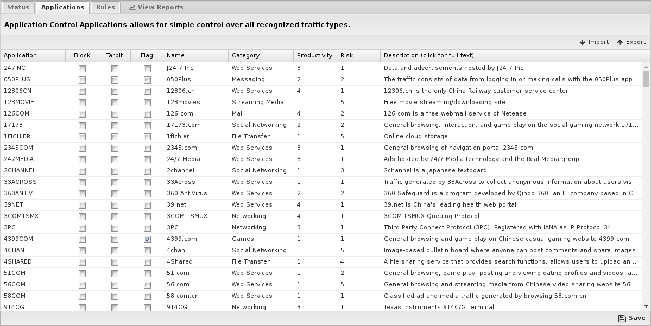Image resolution: width=651 pixels, height=326 pixels.
Task: Click scrollbar up arrow at top
Action: [x=646, y=67]
